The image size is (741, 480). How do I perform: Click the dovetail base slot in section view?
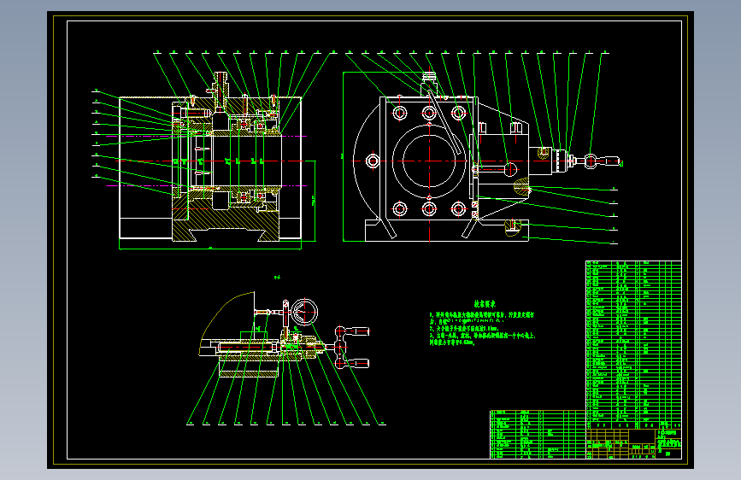point(226,234)
